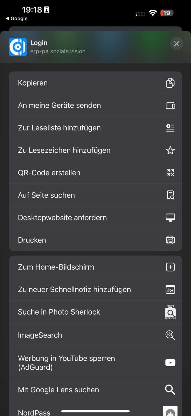Tap the Photo Sherlock camera icon
191x416 pixels.
pyautogui.click(x=170, y=312)
